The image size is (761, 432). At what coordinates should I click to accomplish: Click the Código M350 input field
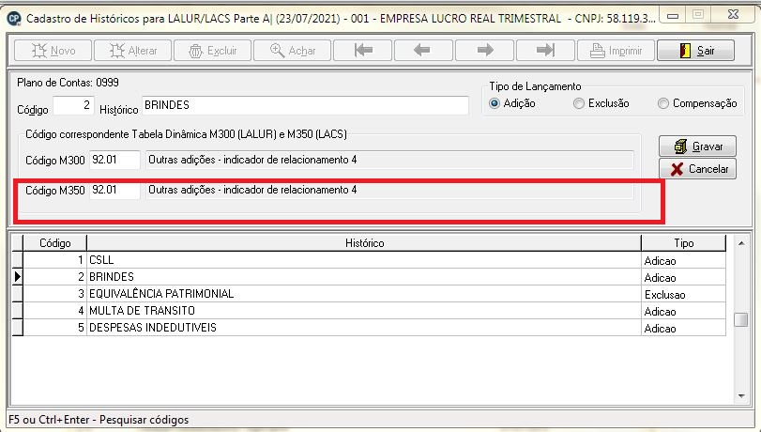pos(114,190)
